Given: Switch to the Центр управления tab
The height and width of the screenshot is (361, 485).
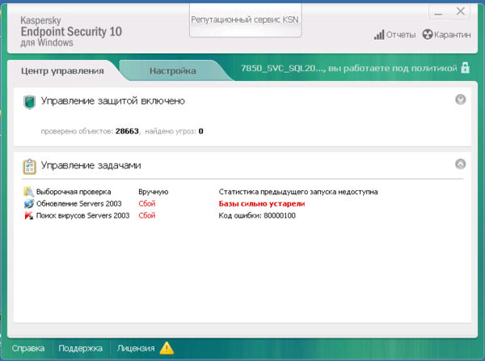Looking at the screenshot, I should [62, 71].
